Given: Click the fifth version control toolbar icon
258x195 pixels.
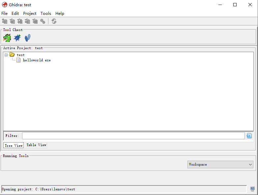Looking at the screenshot, I should coord(35,21).
